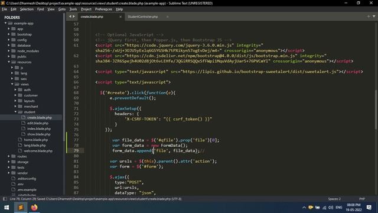The height and width of the screenshot is (213, 378).
Task: Open edit.blade.php file
Action: coord(38,123)
